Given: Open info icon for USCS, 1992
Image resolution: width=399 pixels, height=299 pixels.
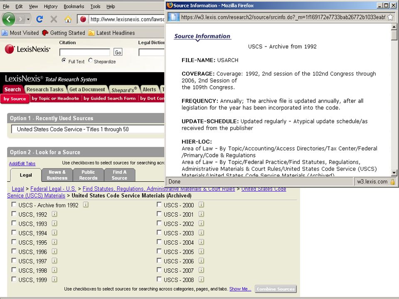Looking at the screenshot, I should [x=54, y=214].
